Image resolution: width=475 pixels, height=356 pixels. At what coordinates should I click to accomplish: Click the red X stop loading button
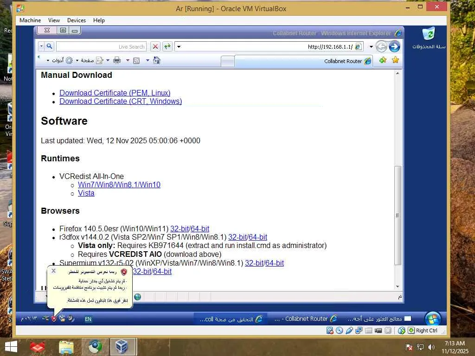(155, 47)
